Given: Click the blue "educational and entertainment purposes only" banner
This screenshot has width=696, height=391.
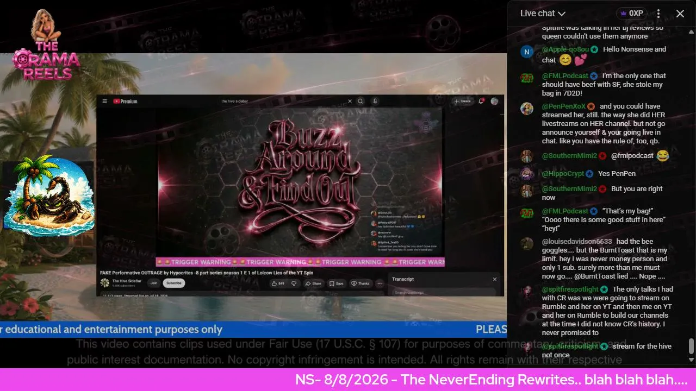Looking at the screenshot, I should click(253, 329).
